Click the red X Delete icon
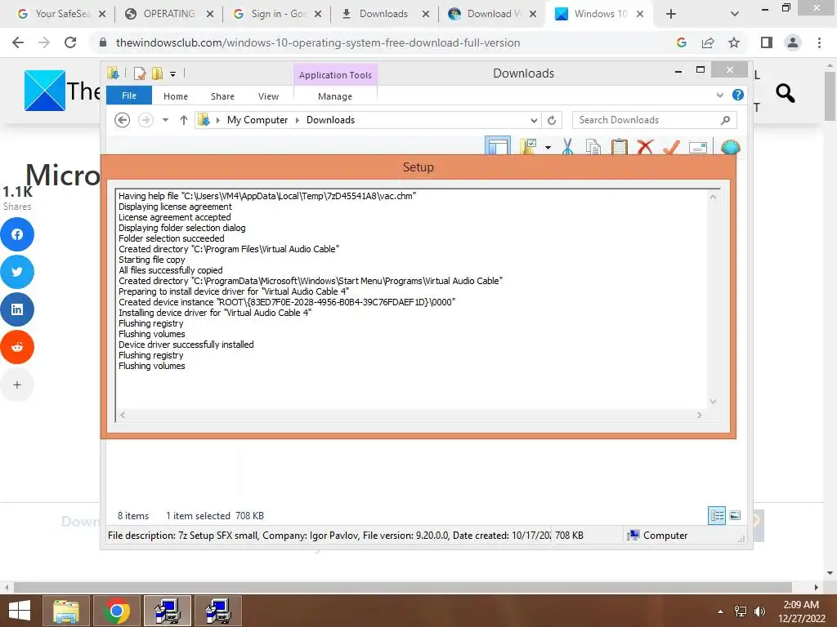 645,146
